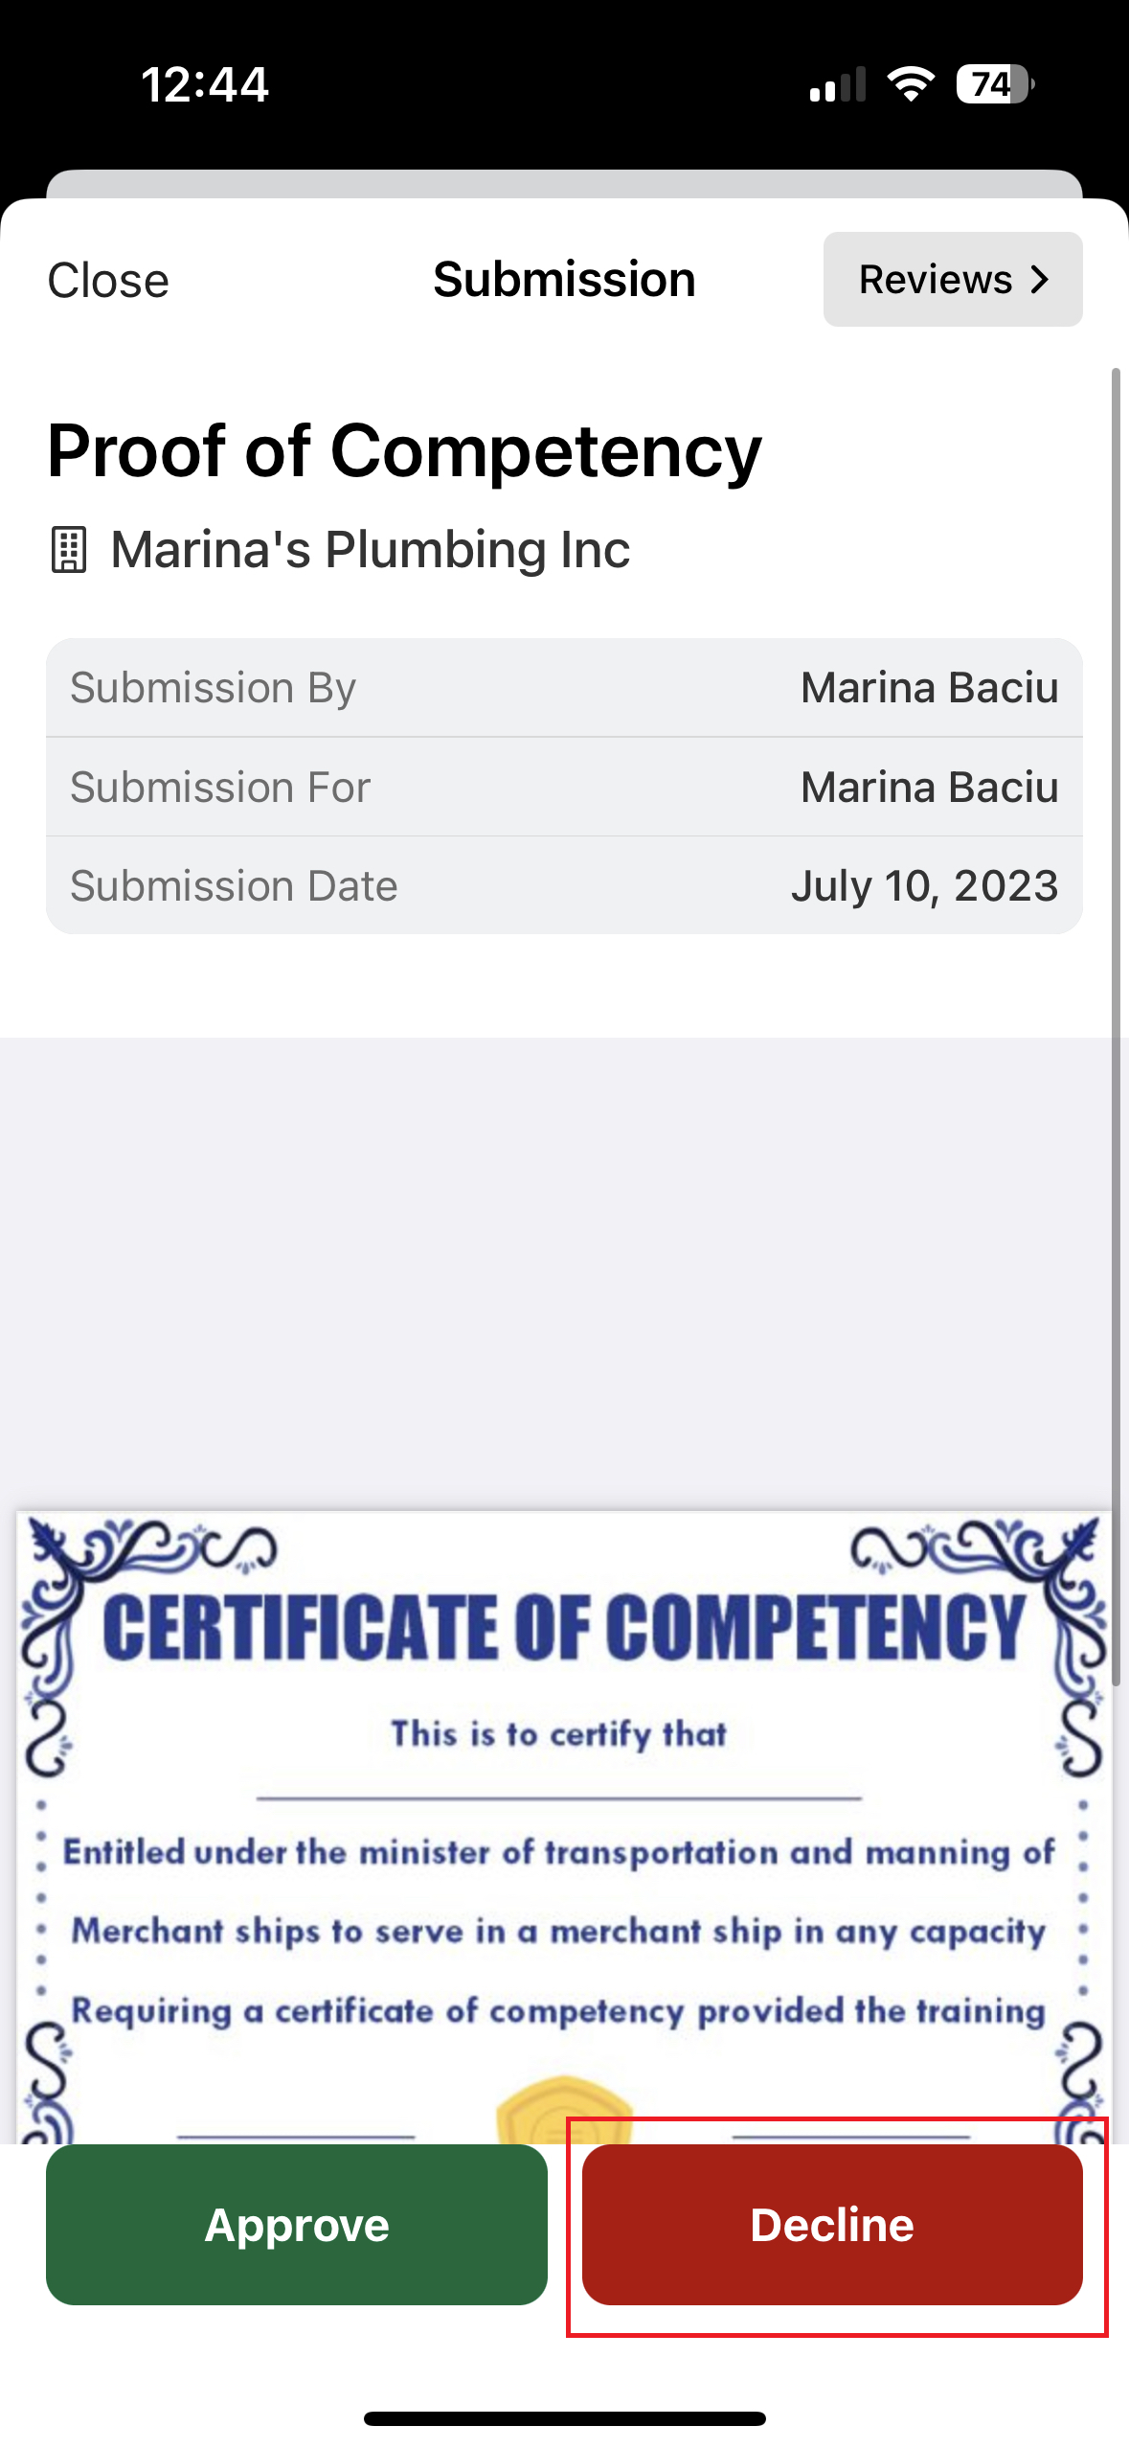Tap the cellular signal bars icon
This screenshot has height=2449, width=1129.
pyautogui.click(x=837, y=84)
